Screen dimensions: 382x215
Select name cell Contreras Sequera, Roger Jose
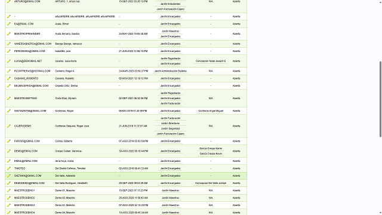coord(72,126)
